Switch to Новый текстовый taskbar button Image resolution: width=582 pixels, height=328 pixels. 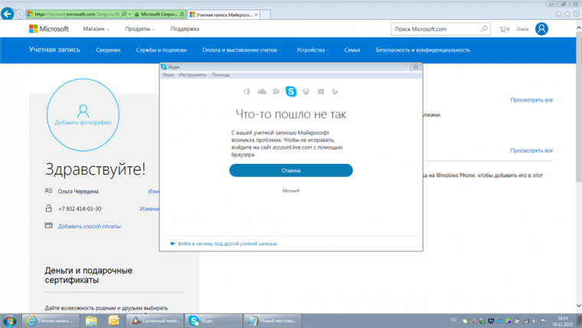click(x=272, y=320)
